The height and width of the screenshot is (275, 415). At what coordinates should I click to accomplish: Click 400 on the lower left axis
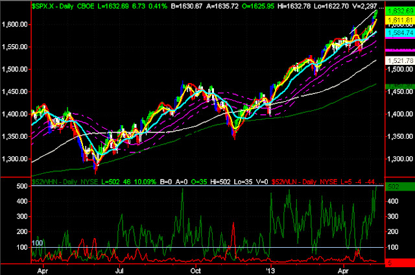click(22, 202)
